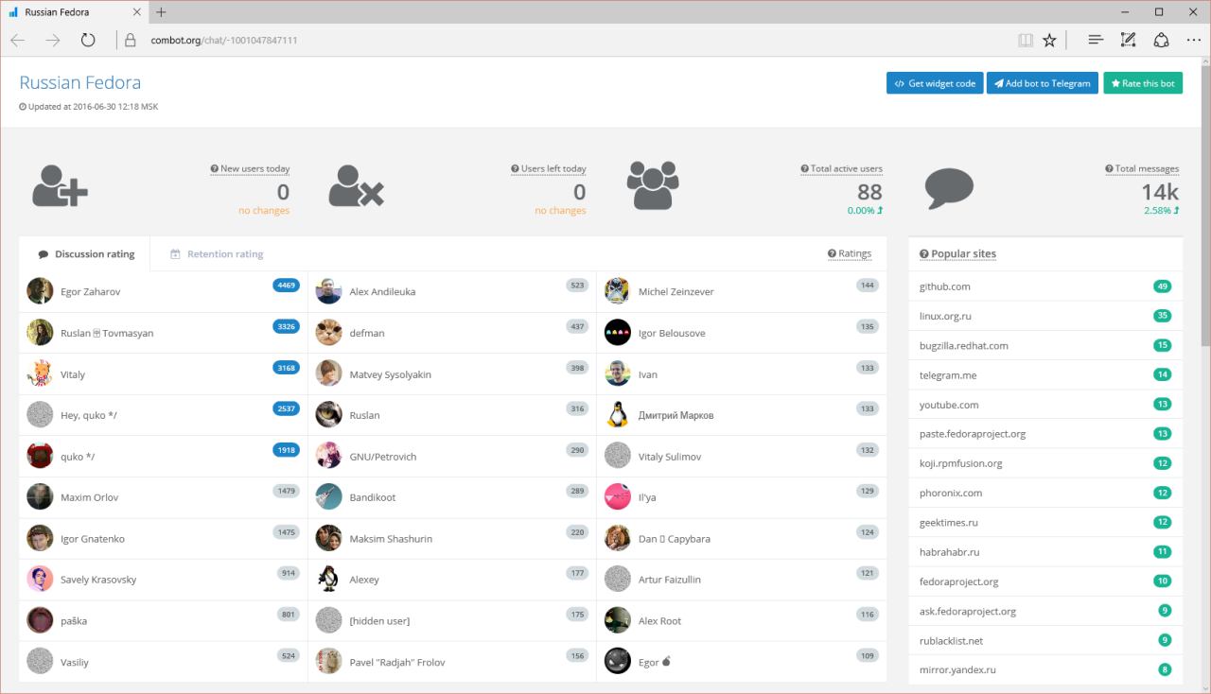Screen dimensions: 1211x694
Task: Click Alexey's penguin avatar
Action: click(x=328, y=580)
